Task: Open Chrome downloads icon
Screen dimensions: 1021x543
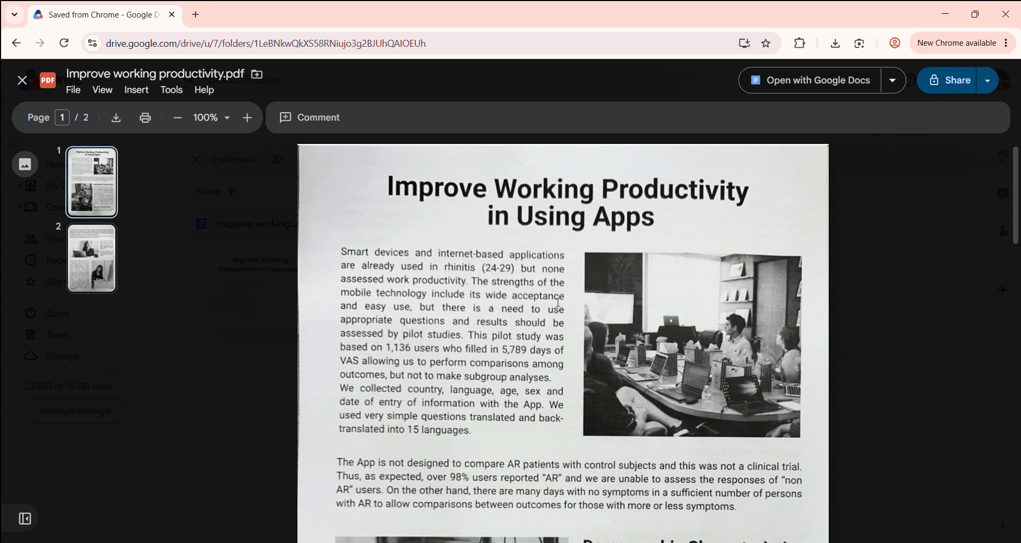Action: click(x=835, y=43)
